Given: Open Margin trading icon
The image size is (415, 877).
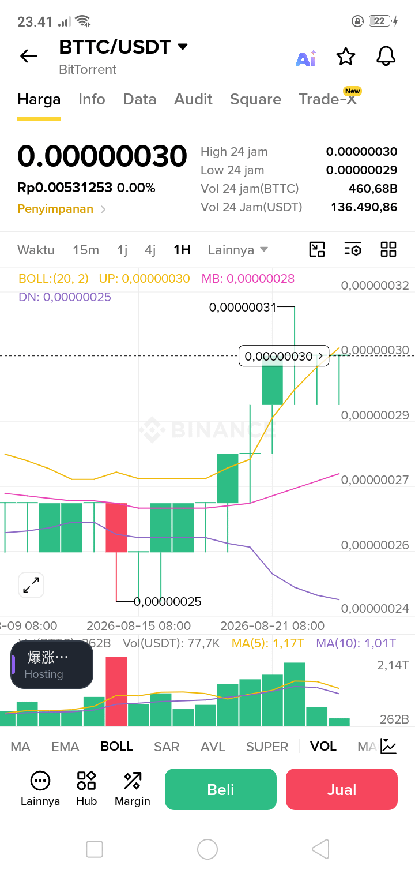Looking at the screenshot, I should (x=133, y=789).
